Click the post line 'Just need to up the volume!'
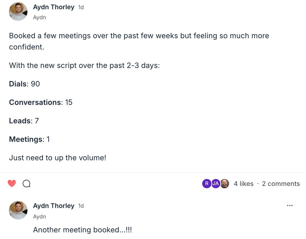 (x=57, y=158)
